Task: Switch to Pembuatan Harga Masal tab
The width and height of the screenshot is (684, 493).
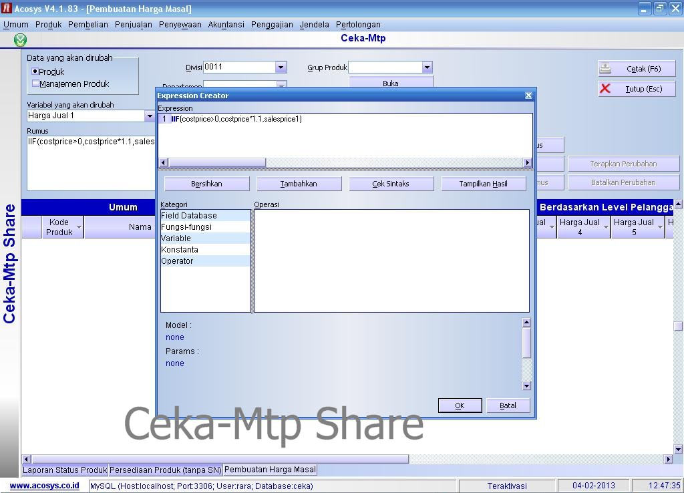Action: (270, 470)
